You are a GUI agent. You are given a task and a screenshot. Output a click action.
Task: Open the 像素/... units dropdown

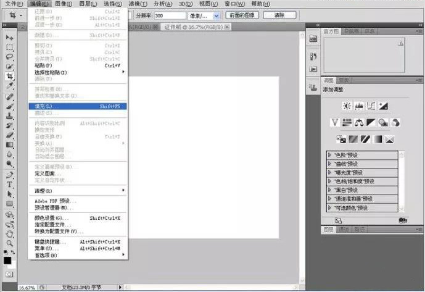206,15
